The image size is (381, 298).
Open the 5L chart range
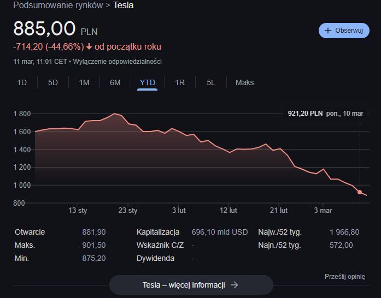point(211,82)
